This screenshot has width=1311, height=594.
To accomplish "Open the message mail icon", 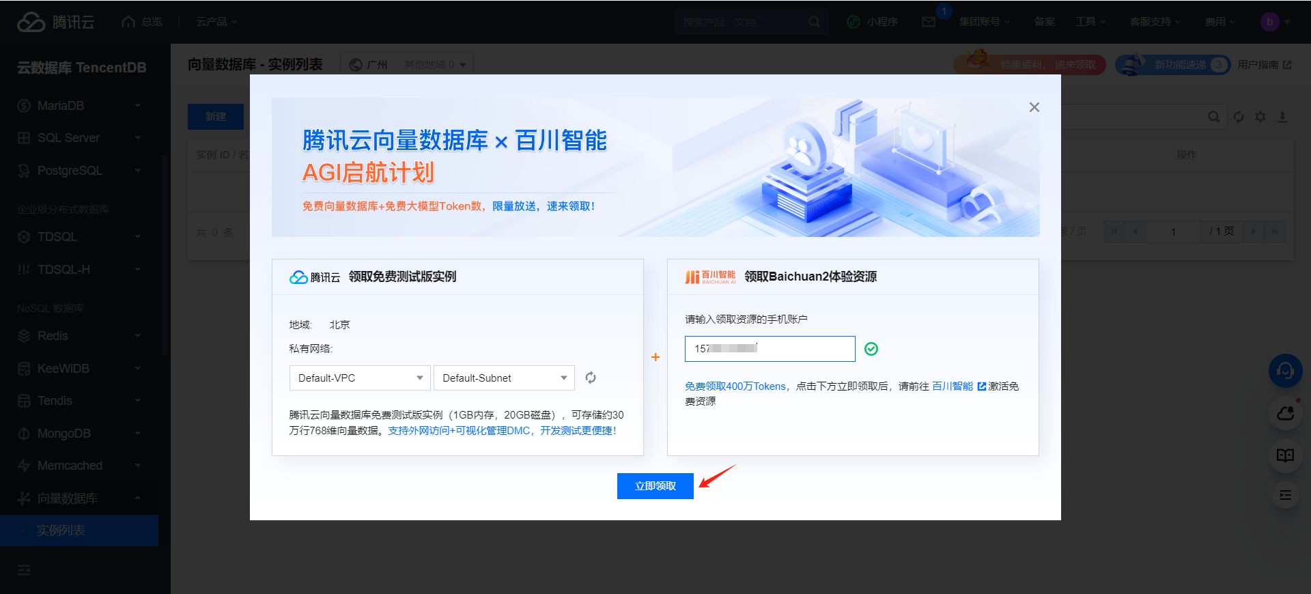I will [x=929, y=22].
